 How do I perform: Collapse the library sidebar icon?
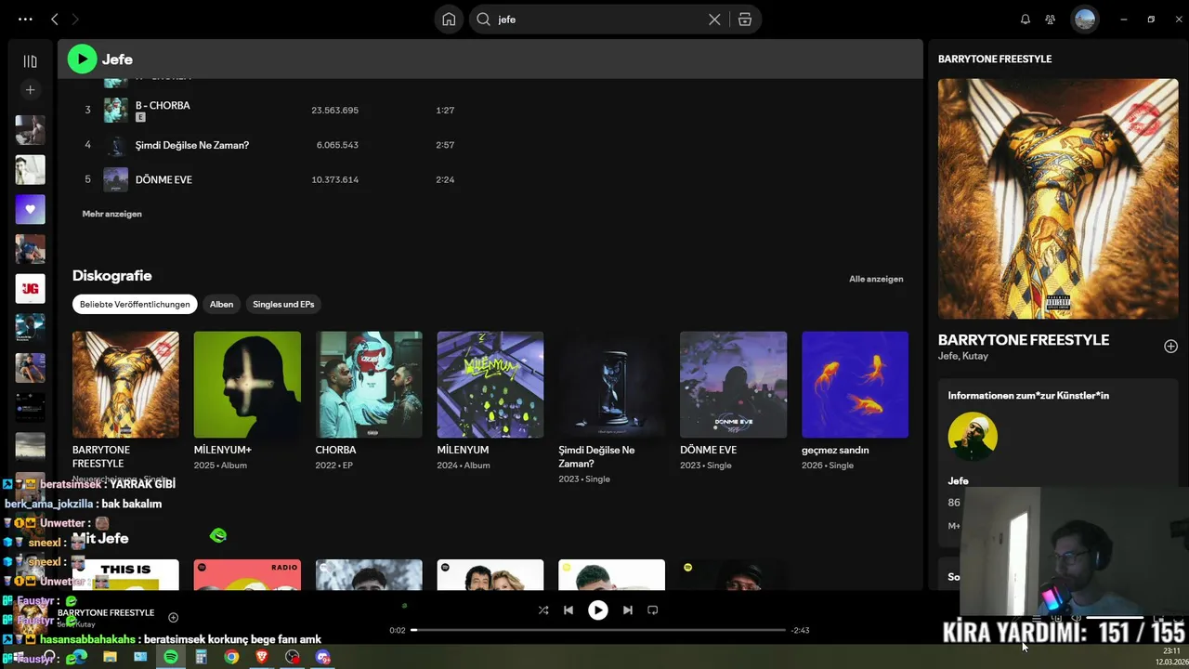[x=30, y=61]
